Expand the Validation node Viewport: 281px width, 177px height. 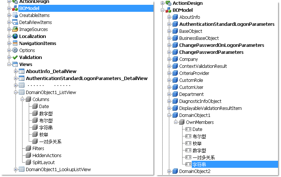(9, 57)
